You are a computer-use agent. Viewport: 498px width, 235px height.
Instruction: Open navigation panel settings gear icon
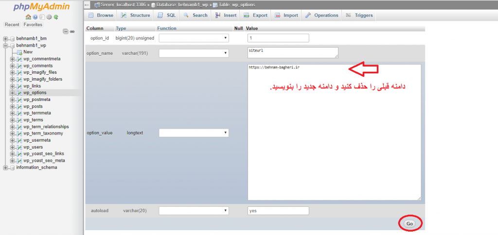[49, 17]
